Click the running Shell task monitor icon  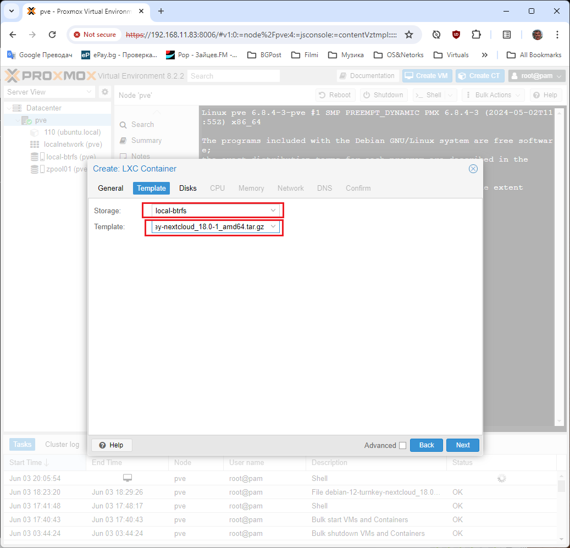(x=127, y=478)
